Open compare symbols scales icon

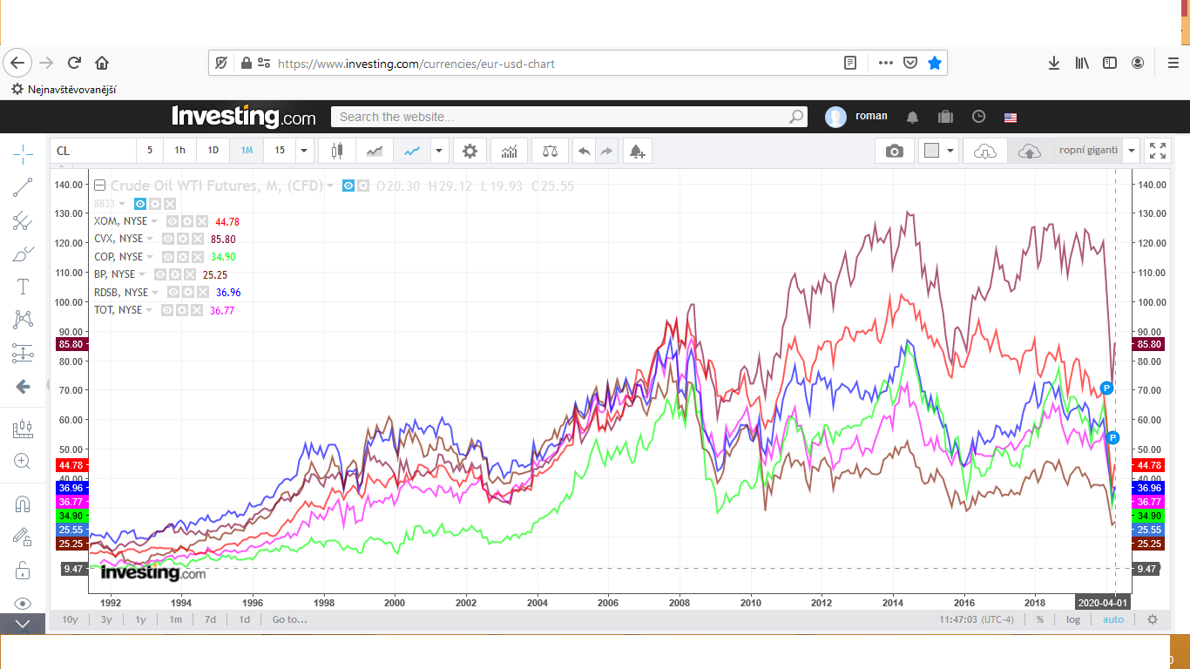click(x=550, y=151)
